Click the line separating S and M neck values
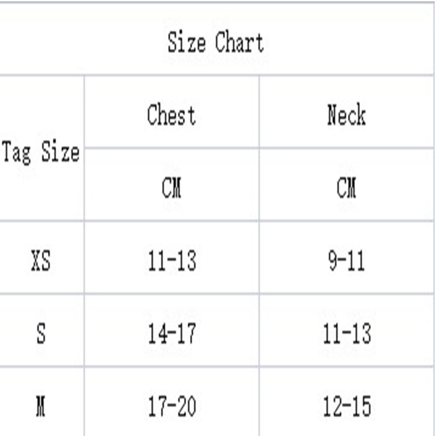This screenshot has width=436, height=436. (347, 366)
